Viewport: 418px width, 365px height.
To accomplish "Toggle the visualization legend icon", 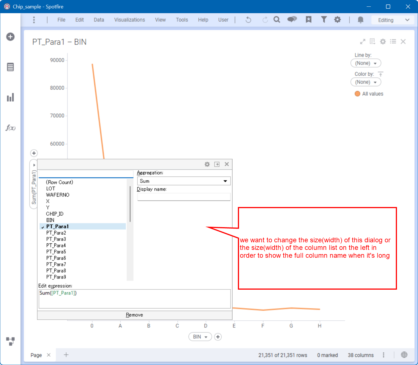I will point(393,41).
